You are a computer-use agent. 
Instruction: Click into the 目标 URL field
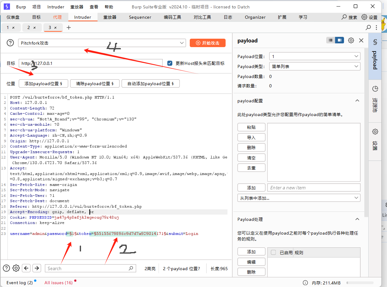pyautogui.click(x=91, y=63)
